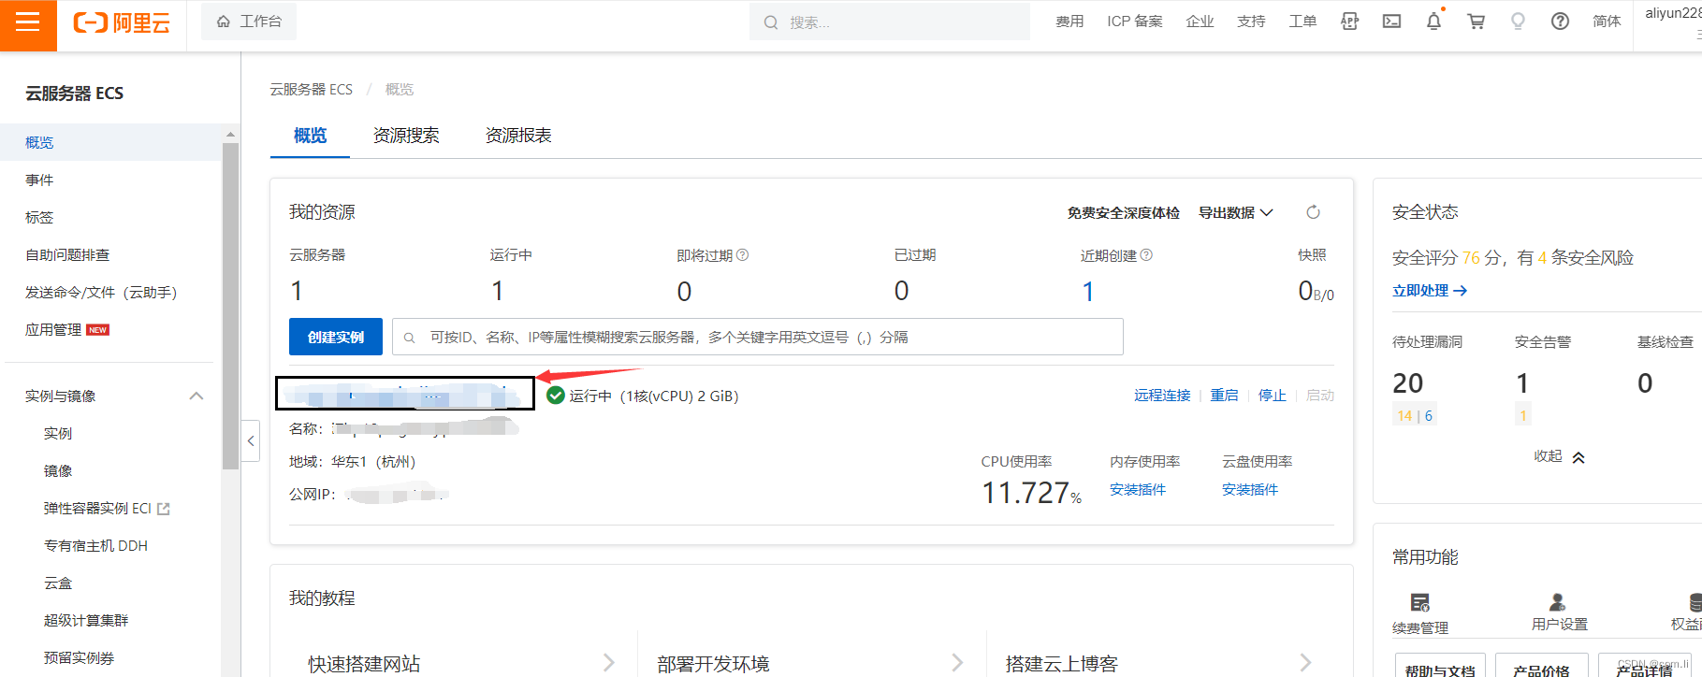The image size is (1702, 677).
Task: Open the 支持 menu
Action: tap(1251, 22)
